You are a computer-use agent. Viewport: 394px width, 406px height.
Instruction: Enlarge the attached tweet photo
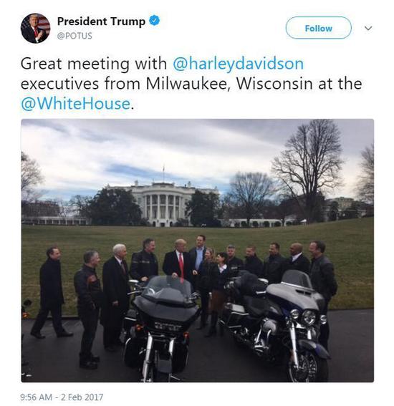click(198, 251)
